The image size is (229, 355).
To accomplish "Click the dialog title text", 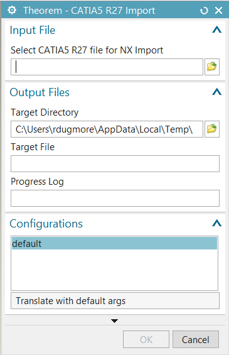I will coord(89,11).
